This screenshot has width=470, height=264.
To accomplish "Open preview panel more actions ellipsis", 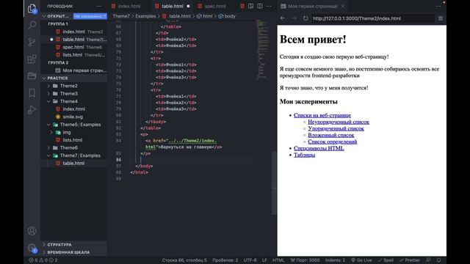I will click(438, 6).
